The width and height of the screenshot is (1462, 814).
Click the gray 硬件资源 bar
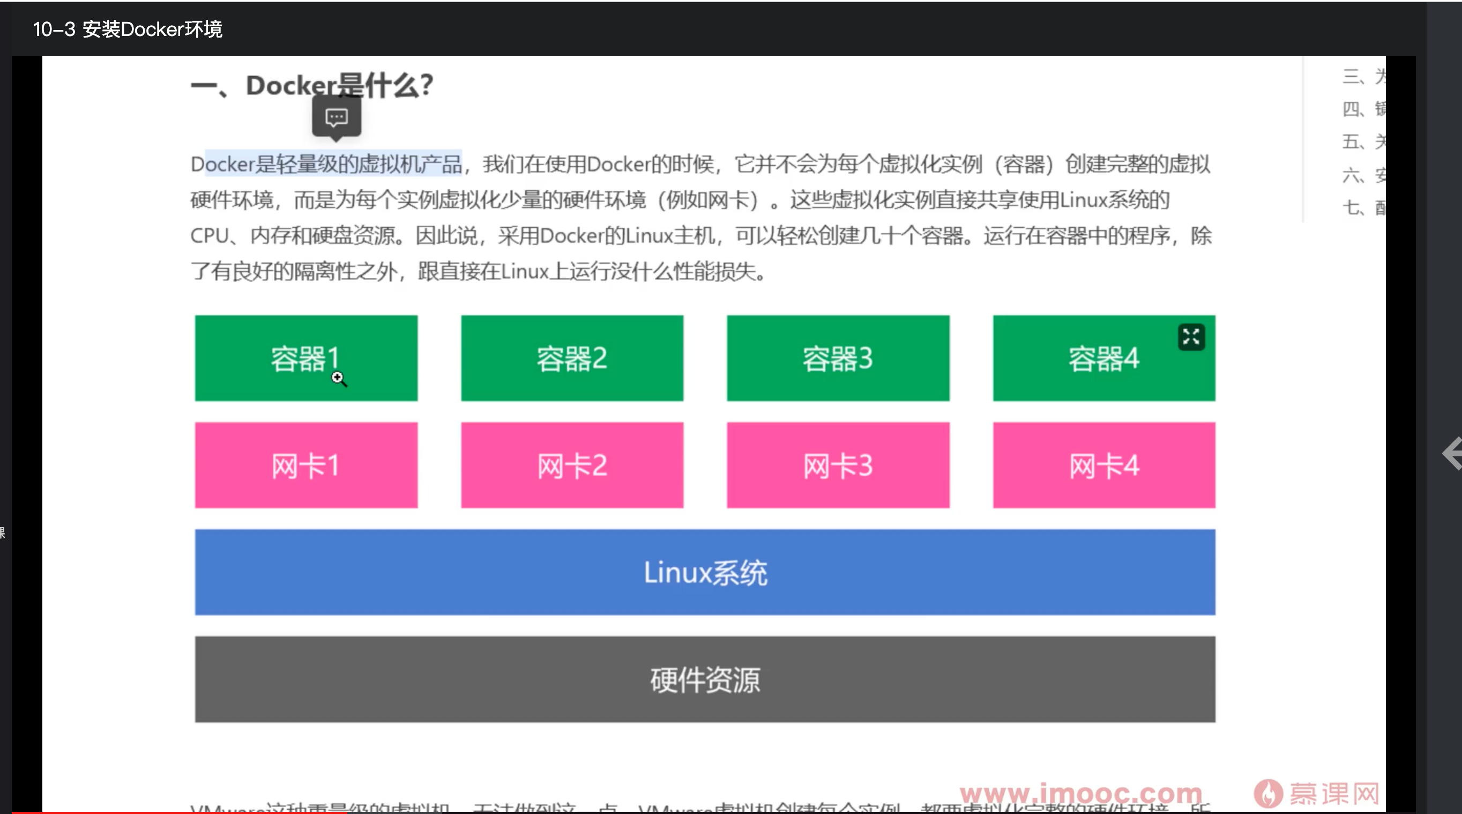(705, 679)
